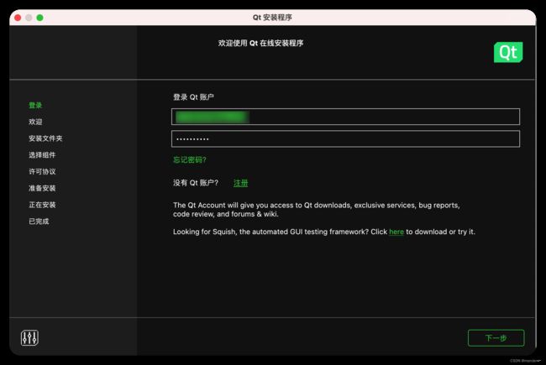Image resolution: width=546 pixels, height=365 pixels.
Task: Close the Qt installer window
Action: (x=18, y=18)
